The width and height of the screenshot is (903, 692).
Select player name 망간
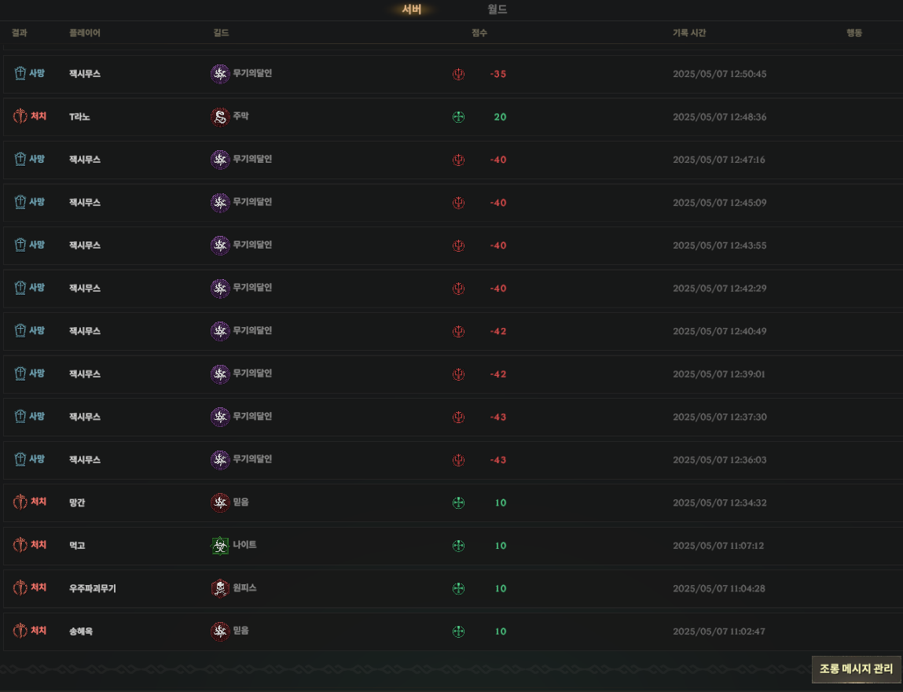77,502
